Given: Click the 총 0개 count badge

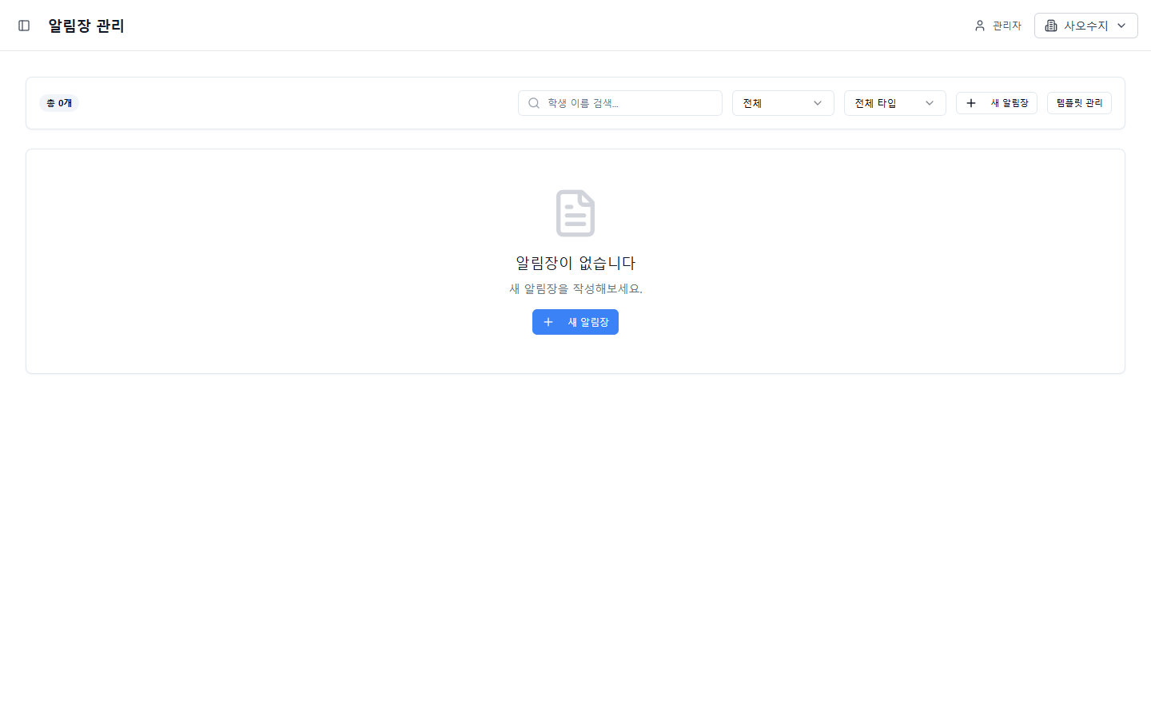Looking at the screenshot, I should coord(58,102).
